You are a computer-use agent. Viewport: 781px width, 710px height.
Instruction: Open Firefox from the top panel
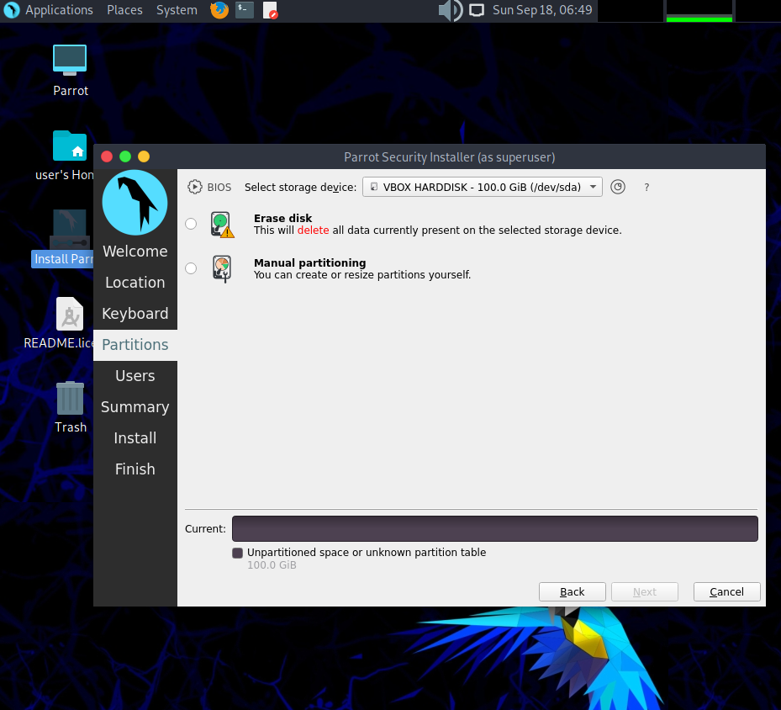click(x=219, y=11)
